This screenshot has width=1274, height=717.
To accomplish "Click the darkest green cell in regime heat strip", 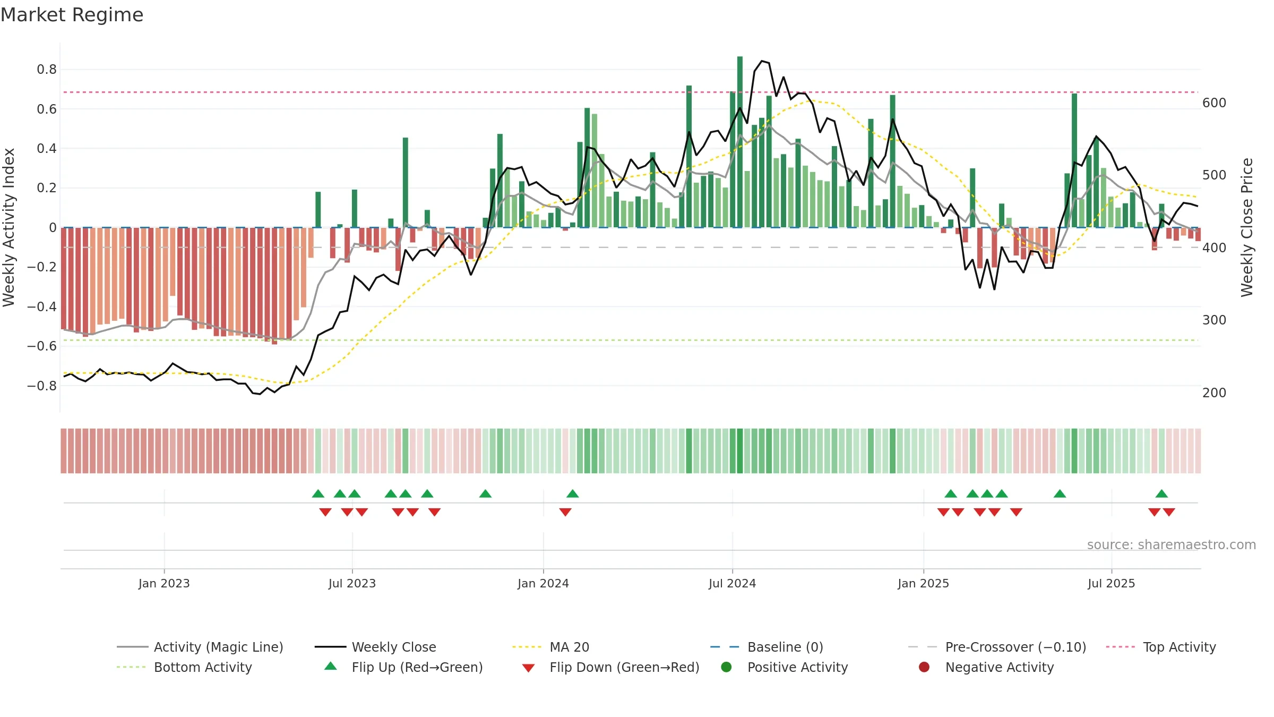I will click(740, 450).
